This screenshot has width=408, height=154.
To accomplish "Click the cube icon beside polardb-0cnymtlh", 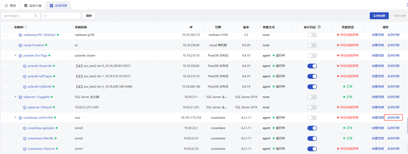I will tap(25, 66).
